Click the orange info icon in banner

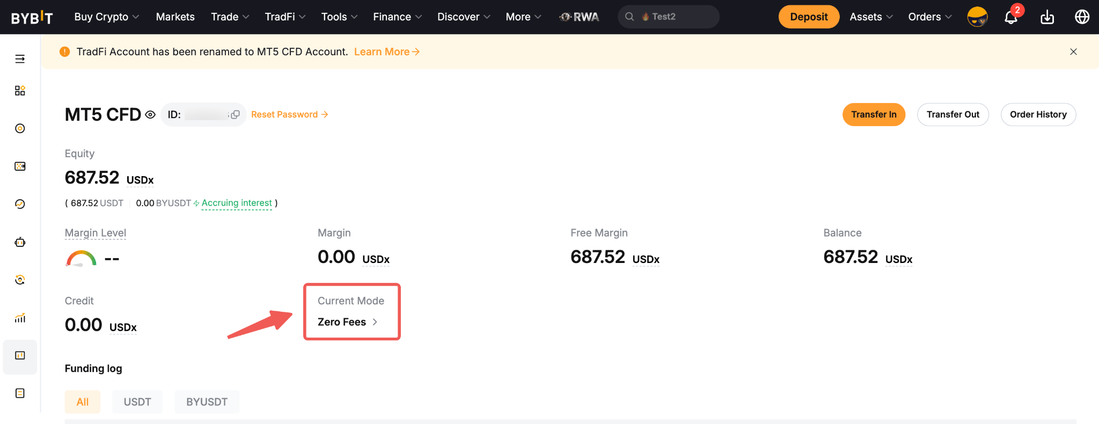click(x=65, y=52)
